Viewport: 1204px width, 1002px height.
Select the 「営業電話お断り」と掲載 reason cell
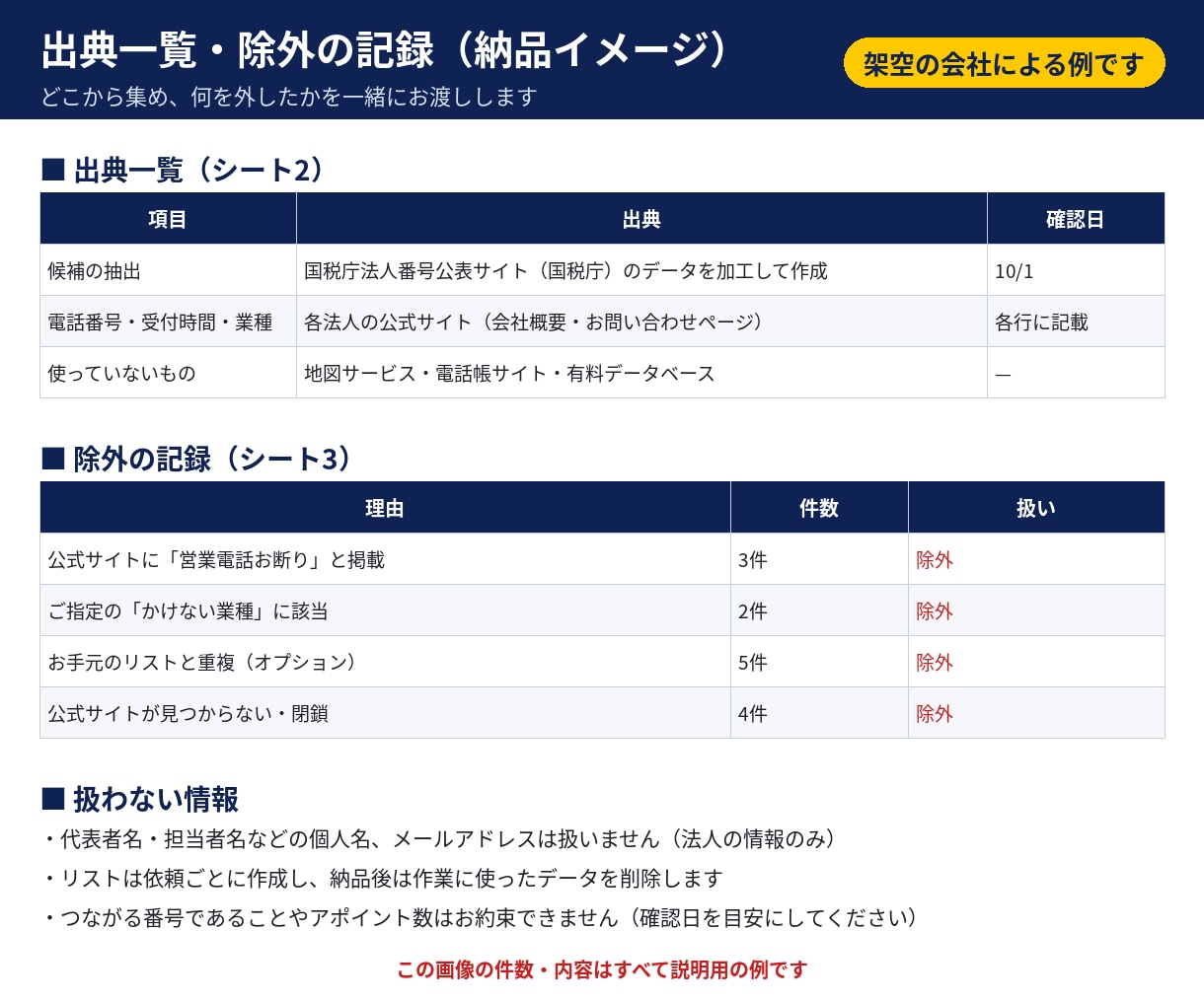(x=385, y=559)
